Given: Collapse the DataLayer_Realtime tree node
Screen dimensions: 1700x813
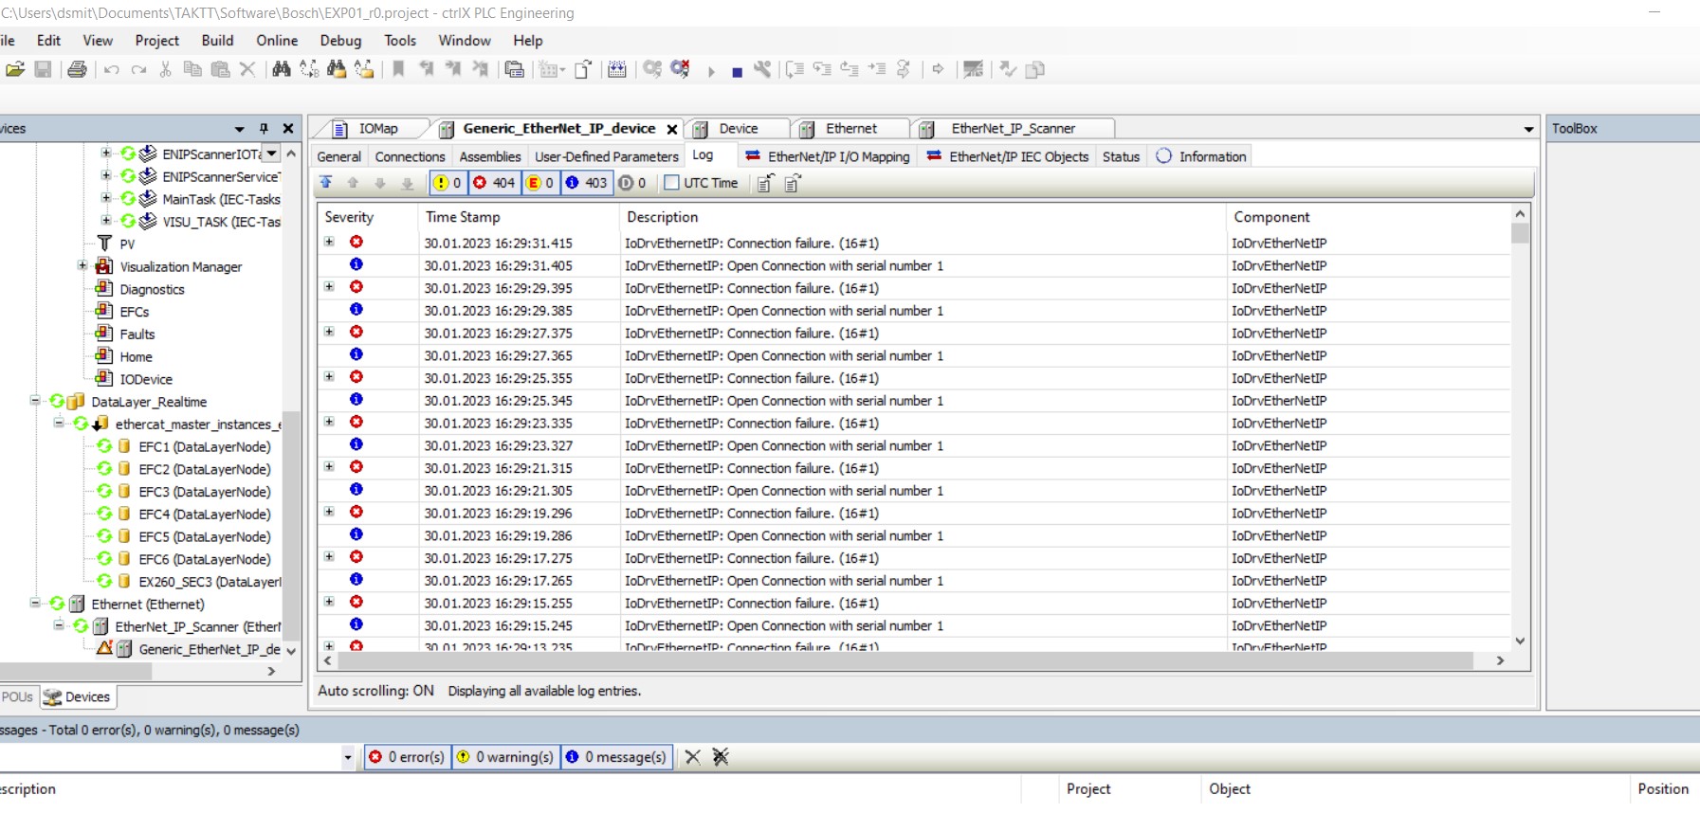Looking at the screenshot, I should click(x=35, y=401).
